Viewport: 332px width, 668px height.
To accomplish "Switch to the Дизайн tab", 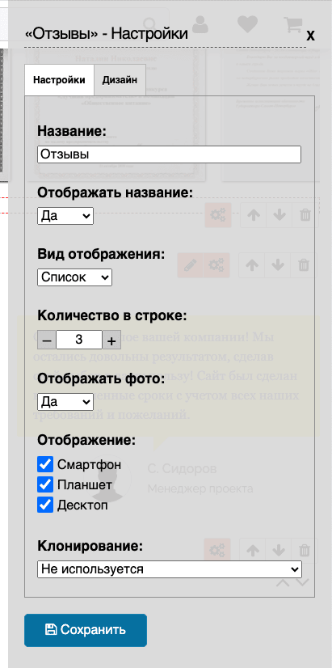I will coord(120,80).
